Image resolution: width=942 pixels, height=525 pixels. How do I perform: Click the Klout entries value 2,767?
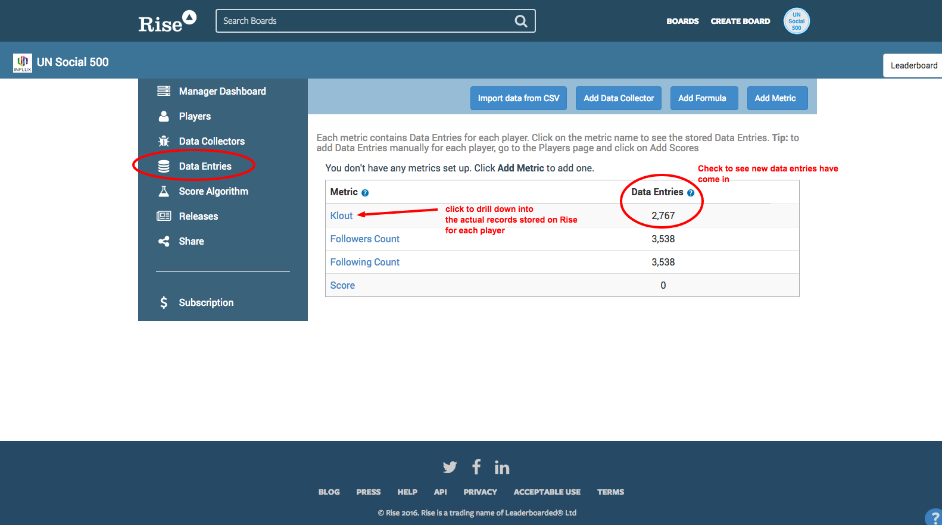[x=663, y=215]
